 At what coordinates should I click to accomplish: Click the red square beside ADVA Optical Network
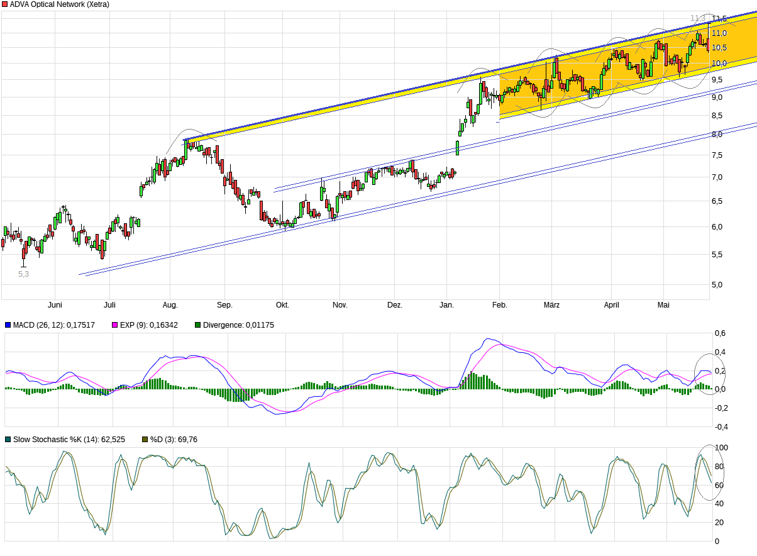click(5, 4)
